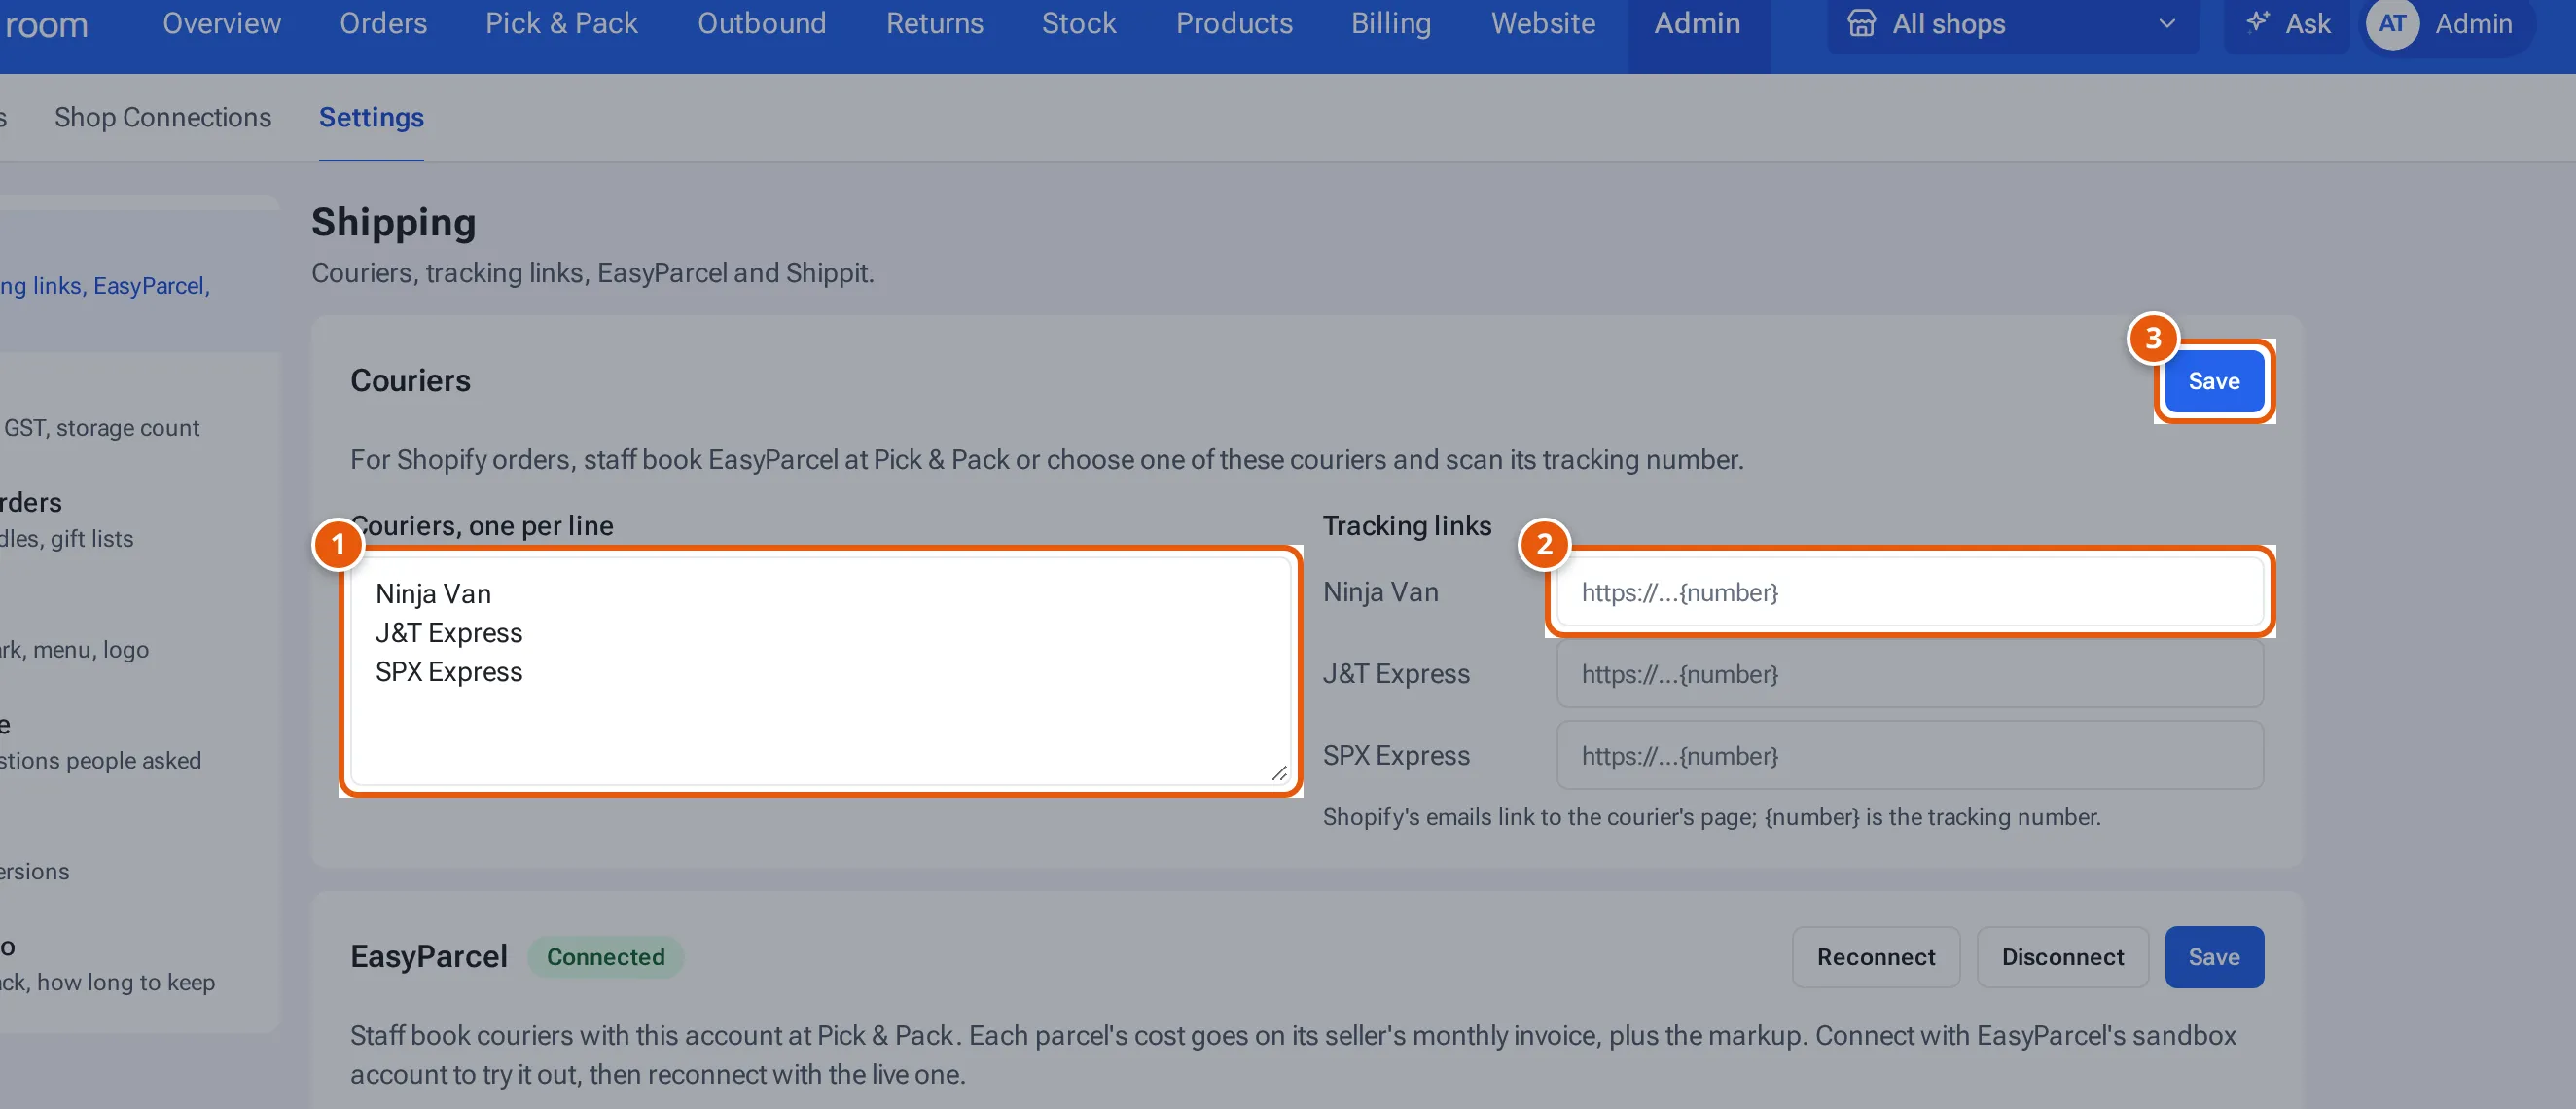Focus the Ninja Van tracking link field
Viewport: 2576px width, 1109px height.
pyautogui.click(x=1910, y=592)
